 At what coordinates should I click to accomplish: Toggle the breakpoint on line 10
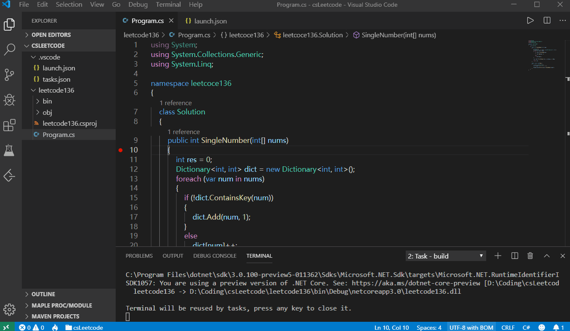pos(120,150)
